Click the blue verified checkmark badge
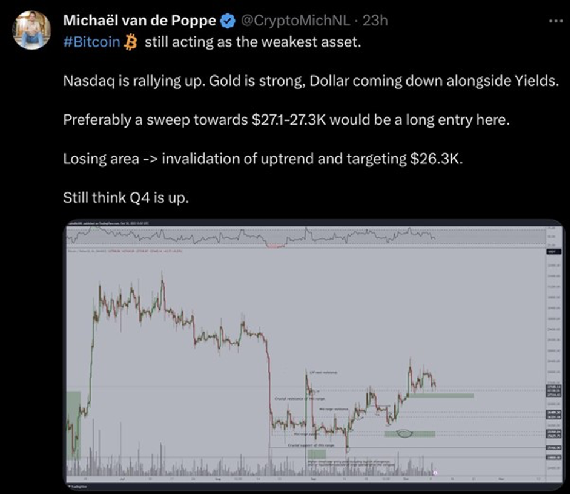This screenshot has width=571, height=495. [x=228, y=21]
